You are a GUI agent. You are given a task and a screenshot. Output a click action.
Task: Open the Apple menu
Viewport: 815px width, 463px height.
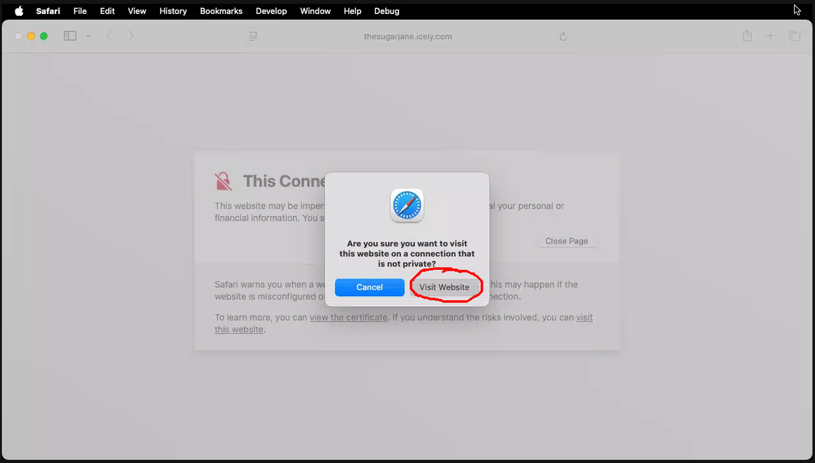pyautogui.click(x=18, y=11)
